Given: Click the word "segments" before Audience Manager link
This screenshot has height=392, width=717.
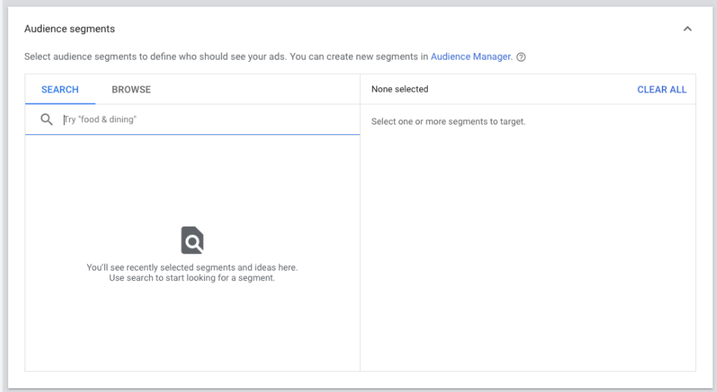Looking at the screenshot, I should pyautogui.click(x=390, y=57).
